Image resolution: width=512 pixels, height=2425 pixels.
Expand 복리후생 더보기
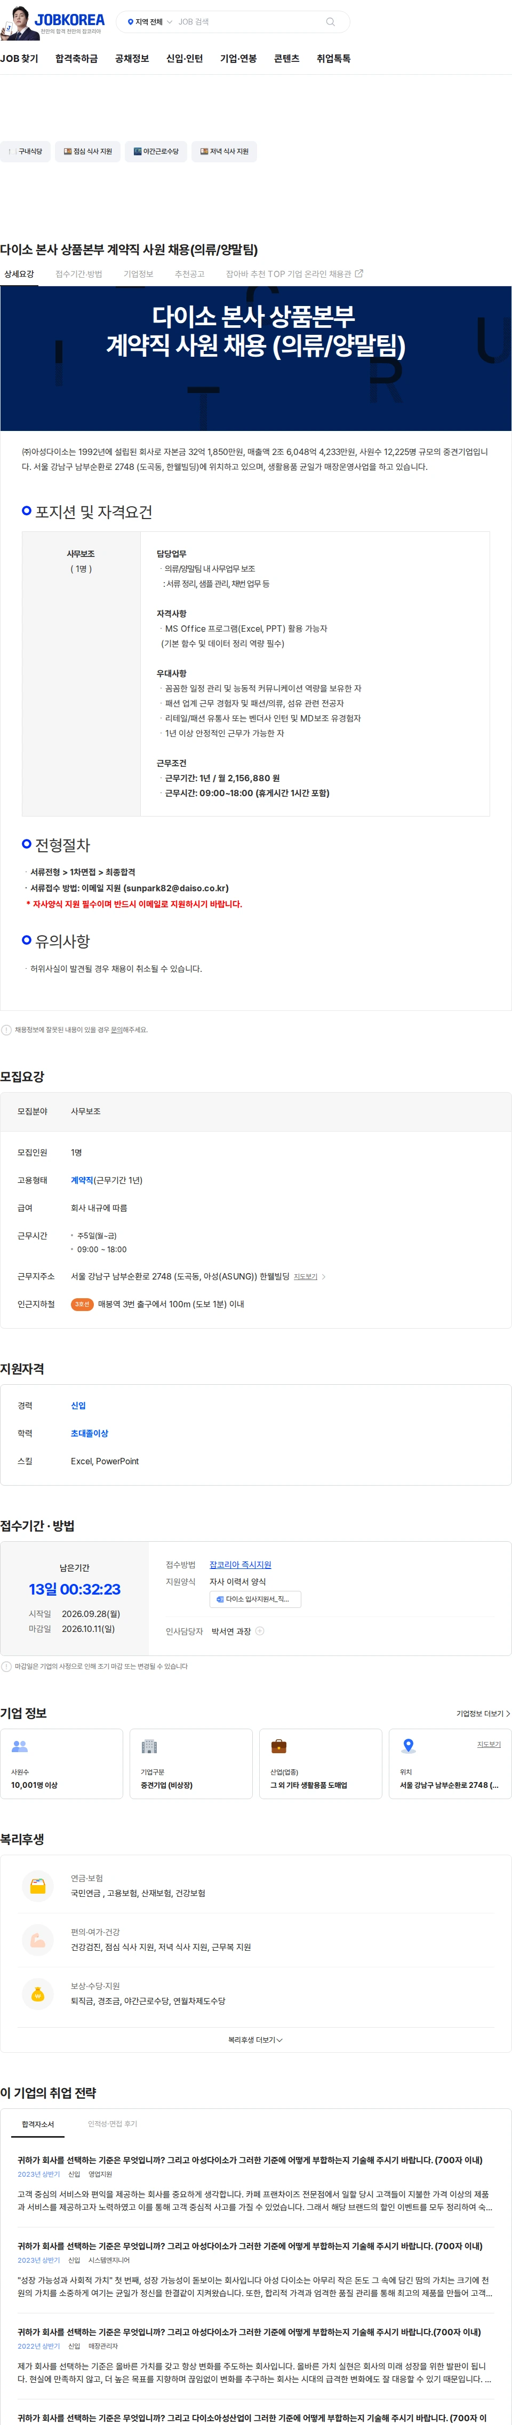(255, 2040)
